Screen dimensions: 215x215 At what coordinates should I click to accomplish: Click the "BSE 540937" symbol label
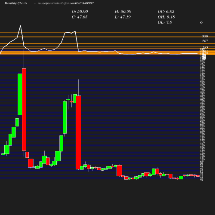[x=85, y=3]
